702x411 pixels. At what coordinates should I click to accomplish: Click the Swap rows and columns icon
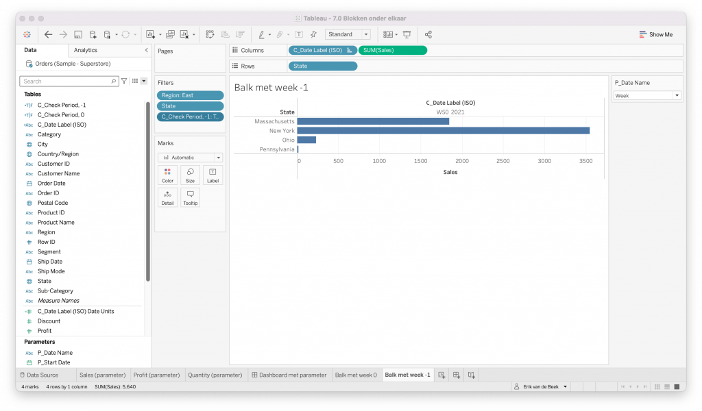210,34
